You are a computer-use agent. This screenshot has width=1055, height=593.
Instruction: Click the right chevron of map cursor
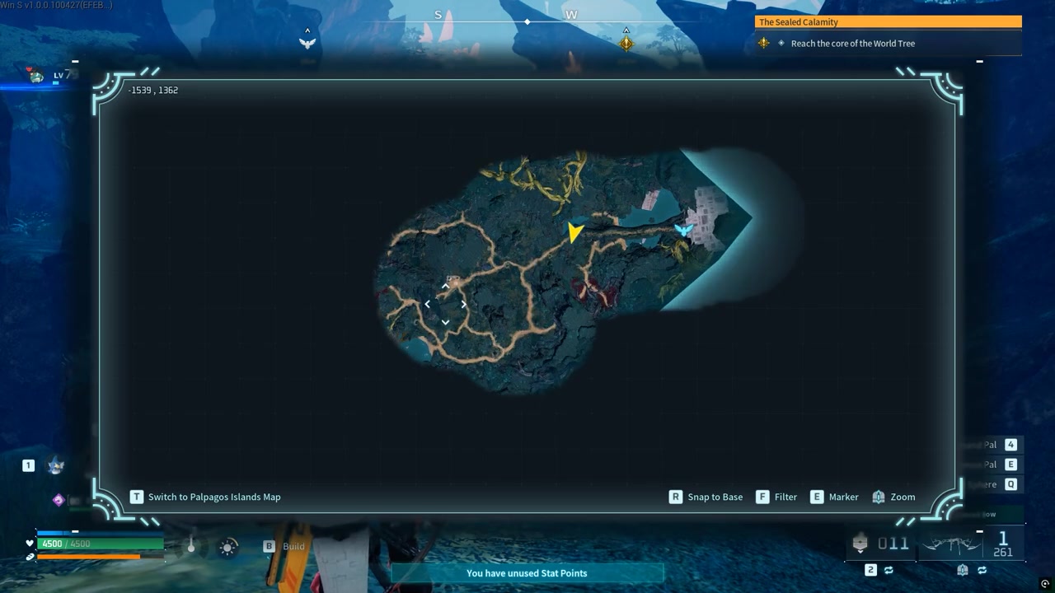click(x=464, y=304)
